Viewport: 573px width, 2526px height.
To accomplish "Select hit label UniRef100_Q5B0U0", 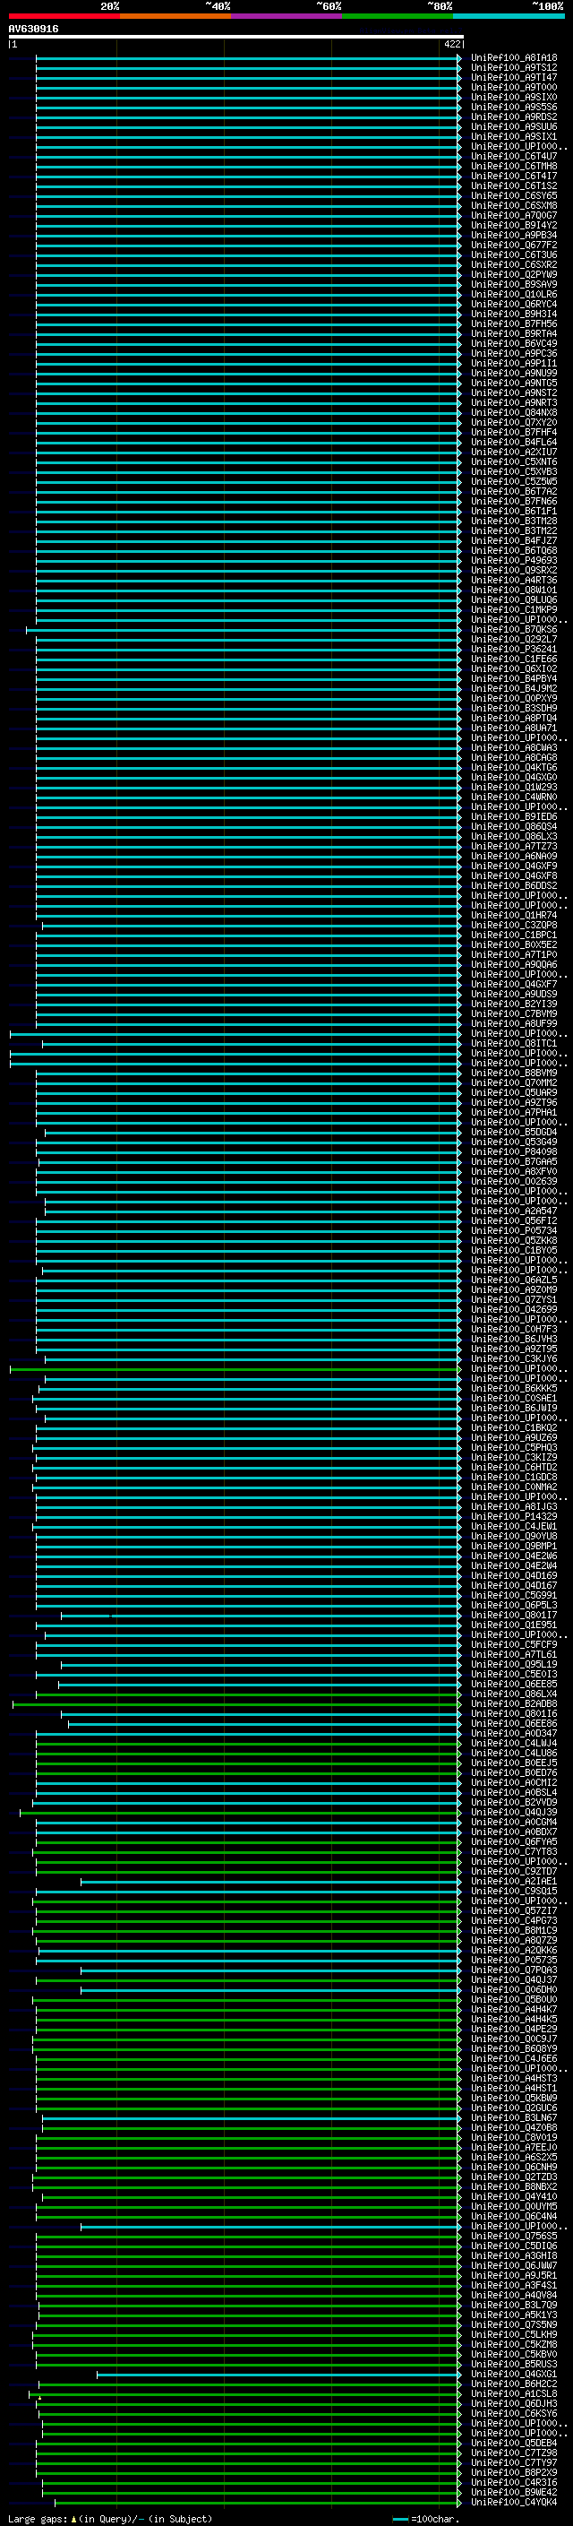I will 514,1999.
